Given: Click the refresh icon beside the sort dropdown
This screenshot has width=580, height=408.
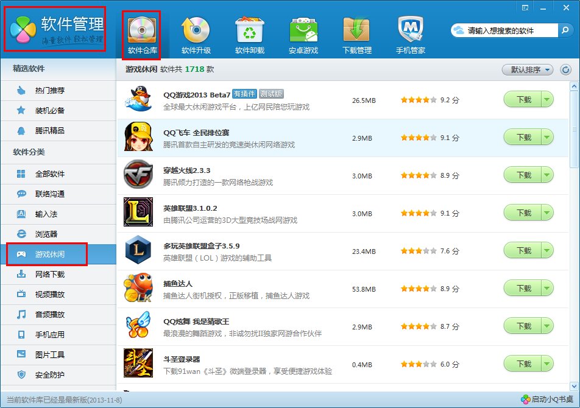Looking at the screenshot, I should pyautogui.click(x=565, y=70).
